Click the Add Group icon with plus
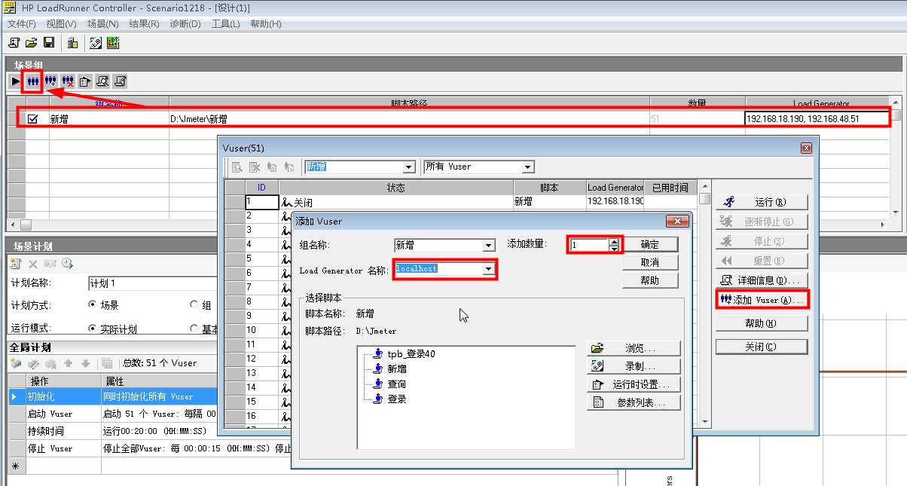Screen dimensions: 907x486 (50, 81)
